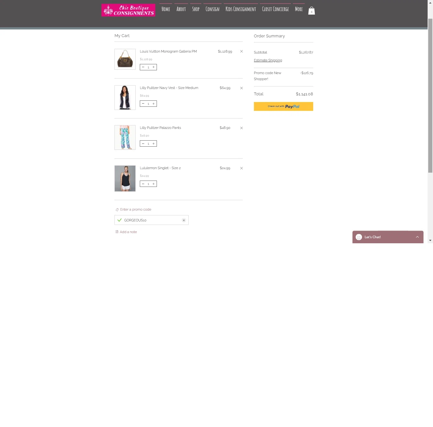Increase quantity of Louis Vuitton Galleria PM
The image size is (433, 427).
click(154, 67)
